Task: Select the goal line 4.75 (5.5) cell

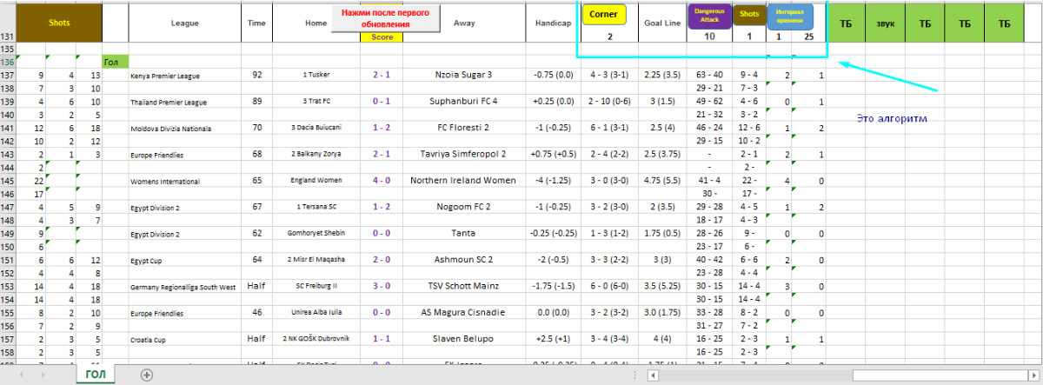Action: 662,181
